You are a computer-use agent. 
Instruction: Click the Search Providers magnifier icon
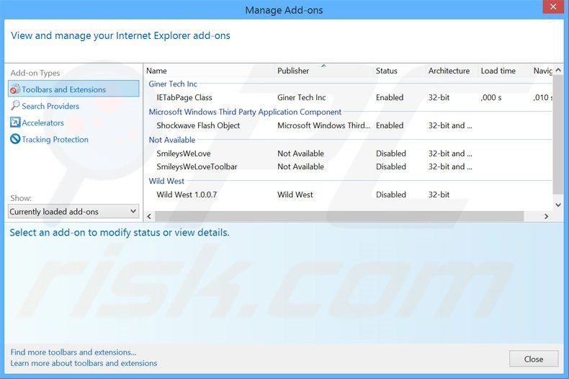(x=15, y=106)
